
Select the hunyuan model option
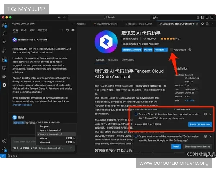coord(56,126)
